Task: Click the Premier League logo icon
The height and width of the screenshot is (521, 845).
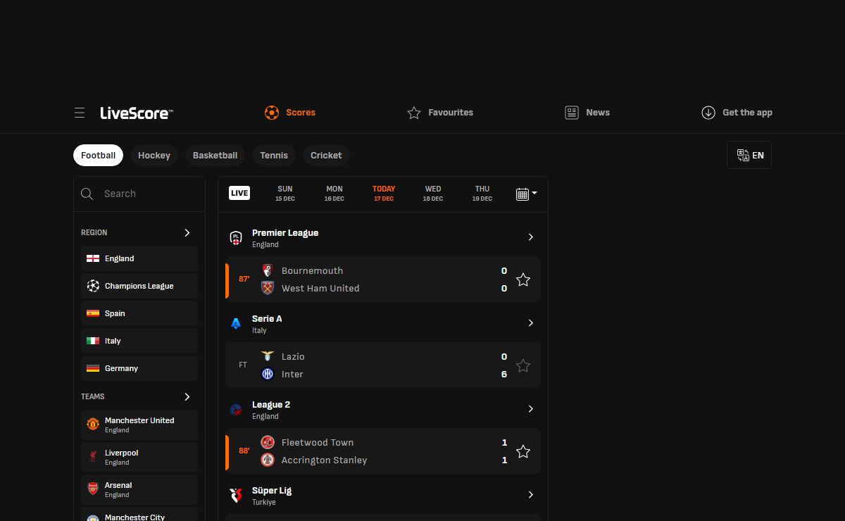Action: [x=236, y=238]
